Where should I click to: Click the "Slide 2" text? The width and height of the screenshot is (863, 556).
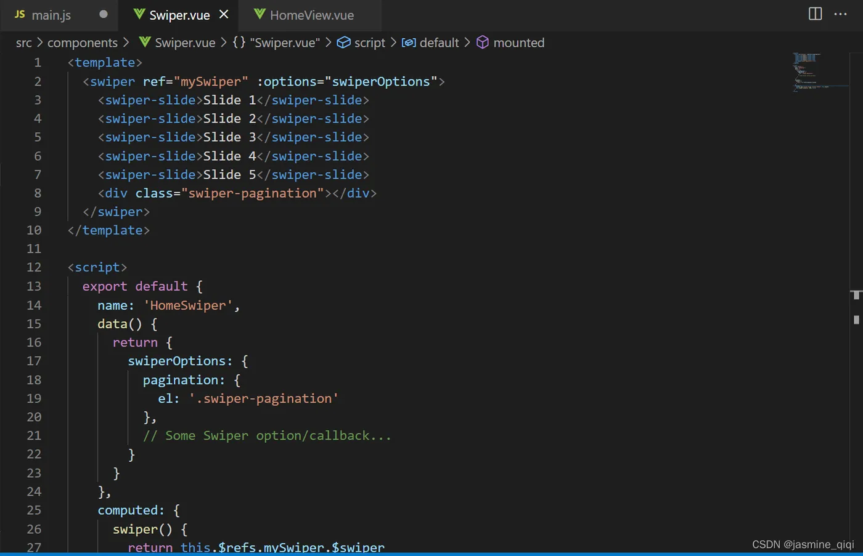pos(229,118)
